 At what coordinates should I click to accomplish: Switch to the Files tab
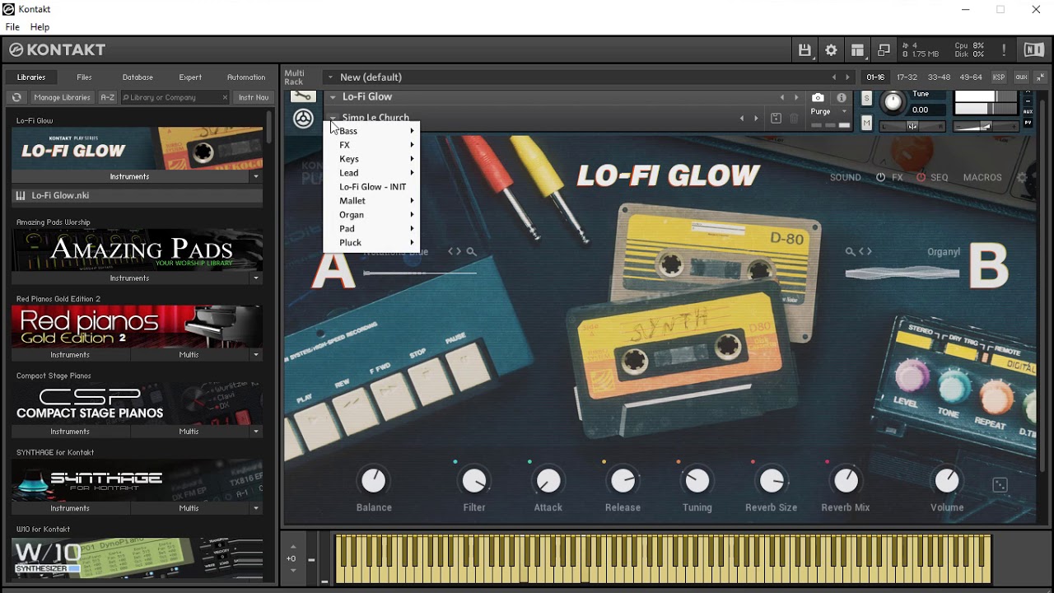coord(84,77)
